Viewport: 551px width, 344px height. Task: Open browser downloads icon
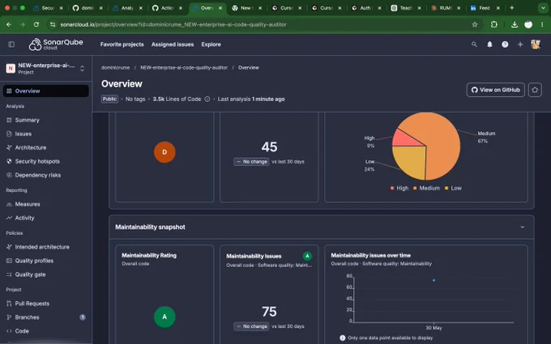click(514, 24)
